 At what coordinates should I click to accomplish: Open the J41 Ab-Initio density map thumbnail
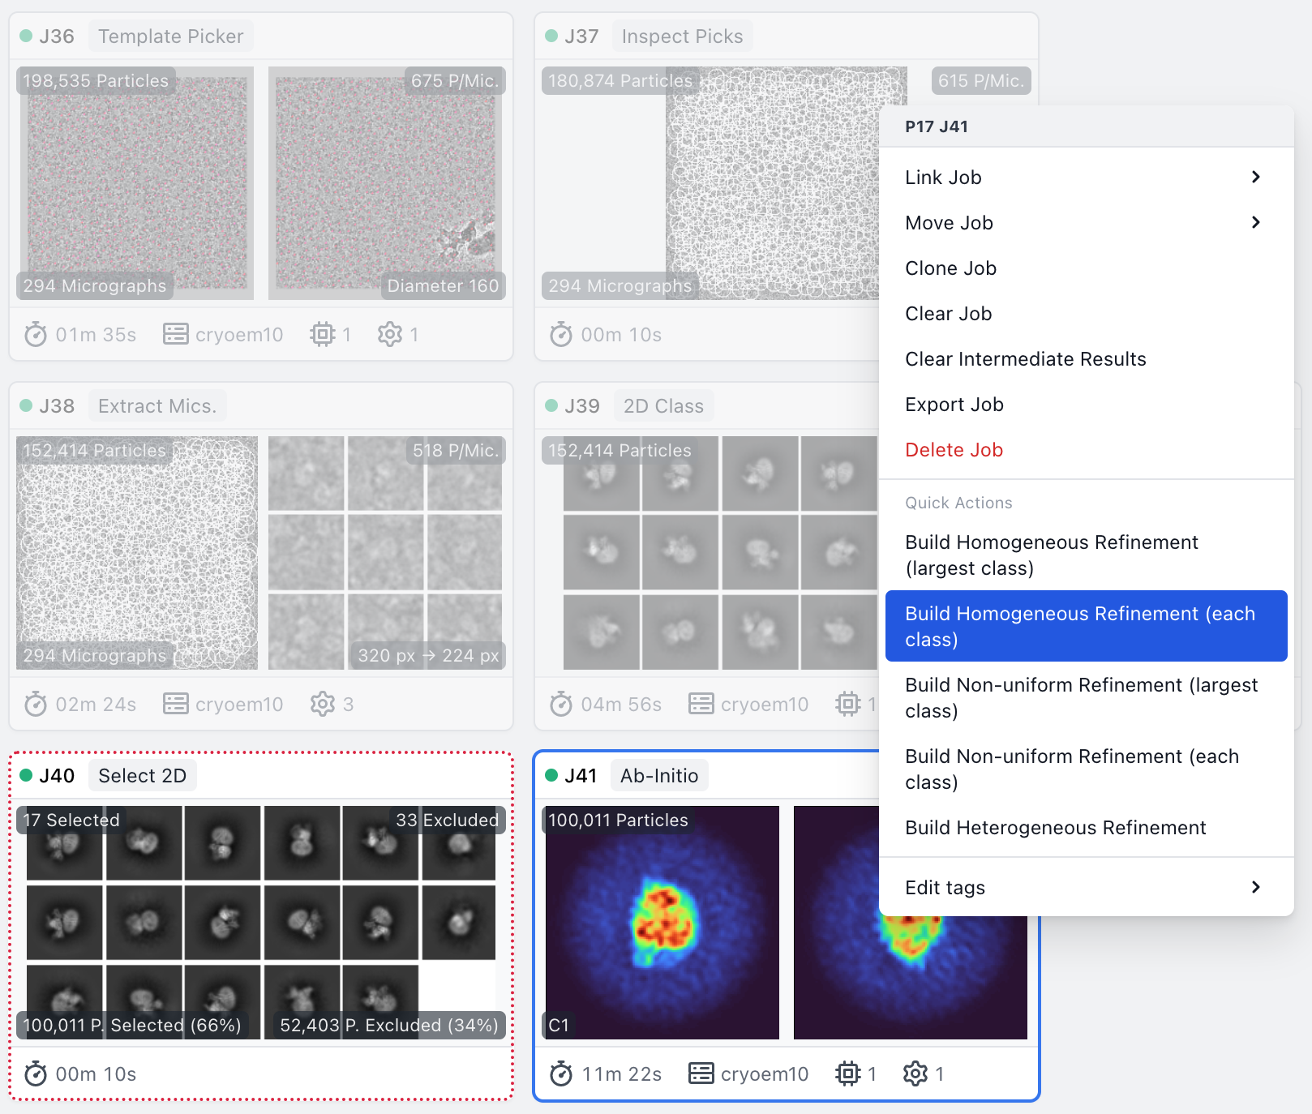click(x=662, y=923)
